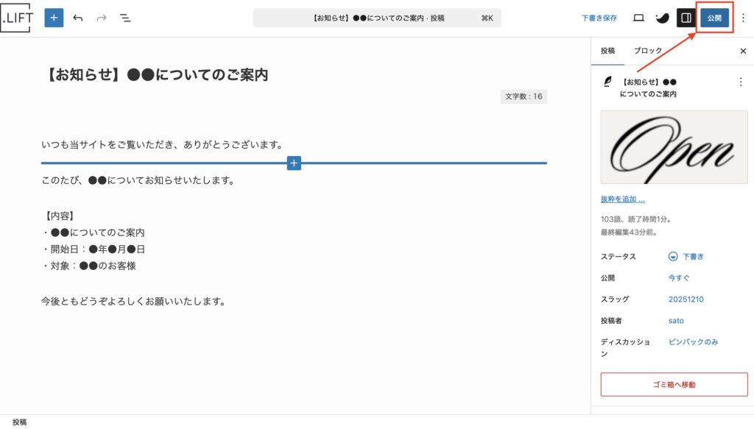
Task: Move post to trash with ゴミ箱へ移動
Action: (x=674, y=384)
